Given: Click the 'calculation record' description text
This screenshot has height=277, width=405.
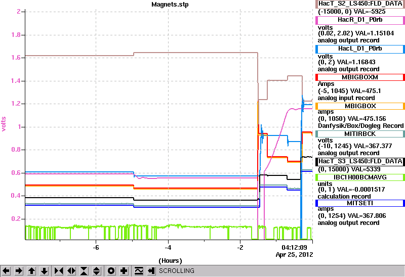Looking at the screenshot, I should (x=344, y=197).
